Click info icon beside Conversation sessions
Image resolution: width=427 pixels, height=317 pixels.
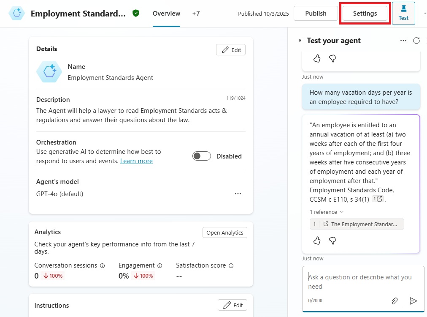point(102,266)
